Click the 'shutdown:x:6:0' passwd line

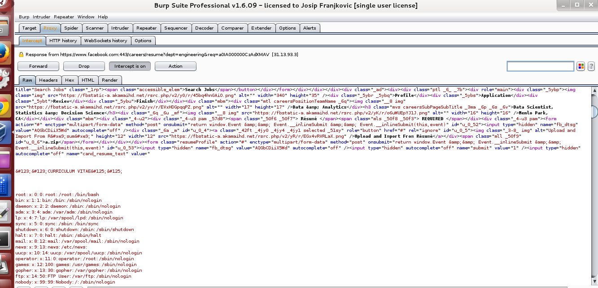(x=74, y=229)
